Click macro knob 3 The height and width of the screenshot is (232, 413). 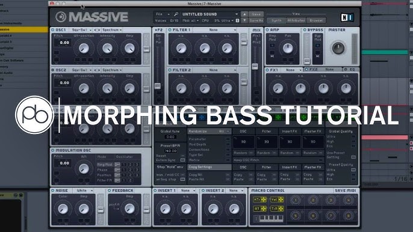coord(331,200)
